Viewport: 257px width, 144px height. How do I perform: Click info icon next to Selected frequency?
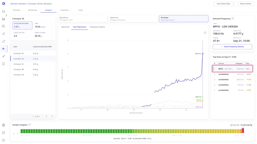click(x=233, y=19)
